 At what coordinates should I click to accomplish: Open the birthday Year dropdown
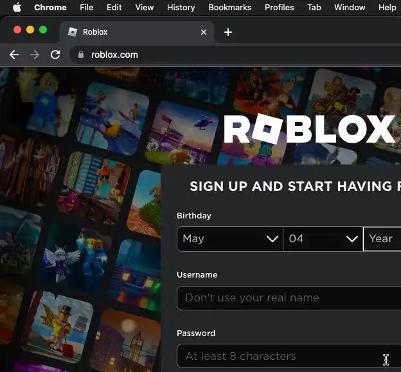[x=382, y=239]
